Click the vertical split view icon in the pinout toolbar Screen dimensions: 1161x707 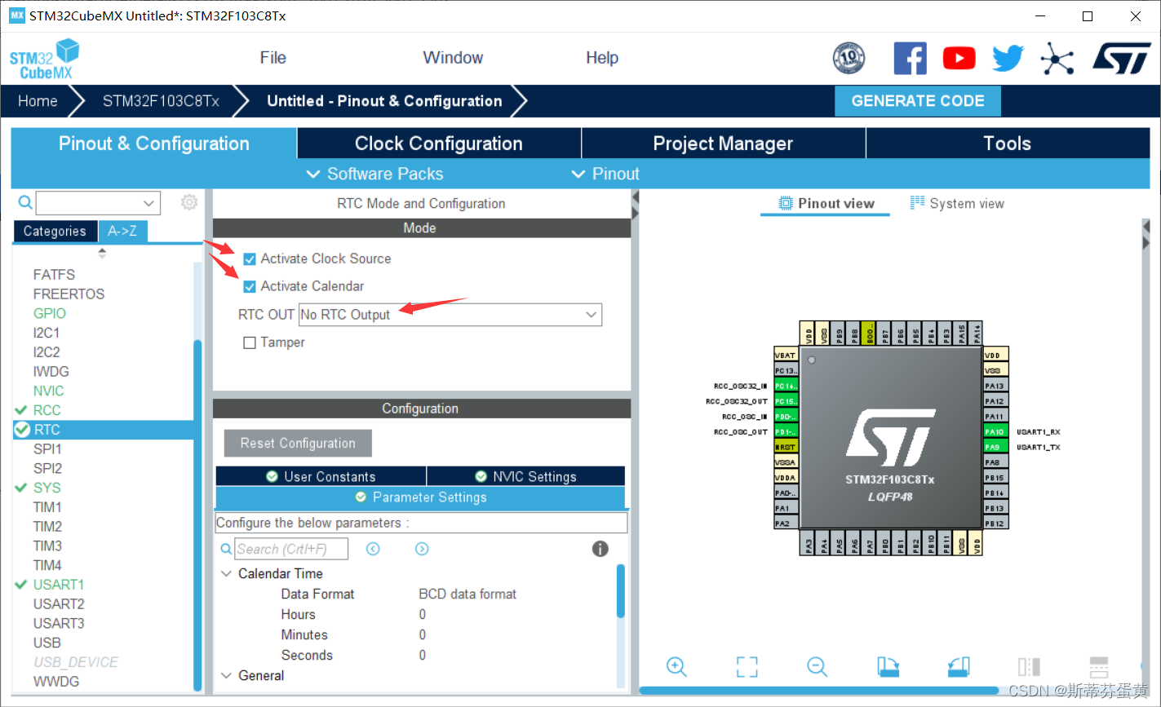1029,666
